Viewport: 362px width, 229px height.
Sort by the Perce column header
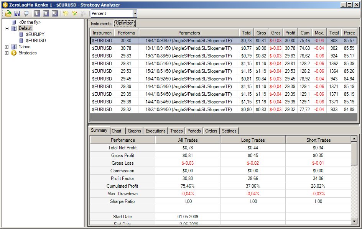(349, 33)
